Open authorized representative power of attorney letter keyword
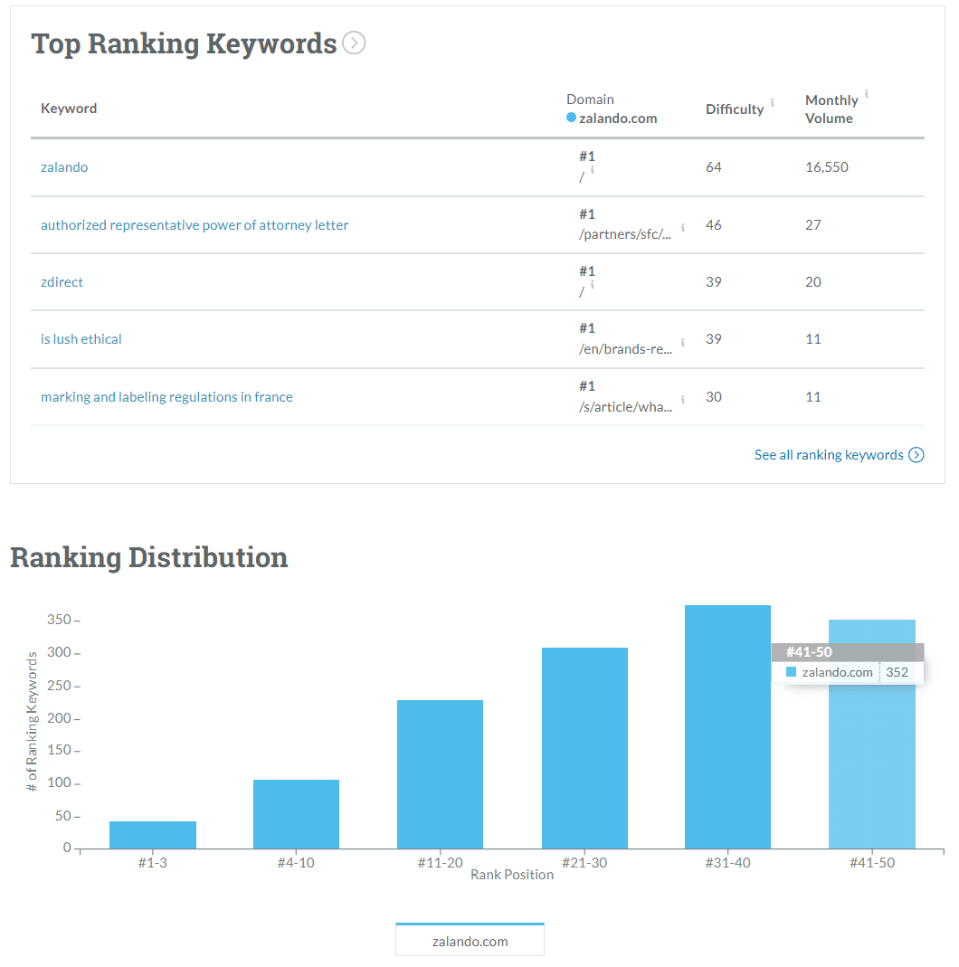Image resolution: width=959 pixels, height=967 pixels. (195, 225)
